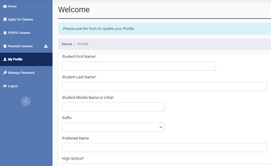
Task: Click the Welcome page heading
Action: pyautogui.click(x=74, y=9)
